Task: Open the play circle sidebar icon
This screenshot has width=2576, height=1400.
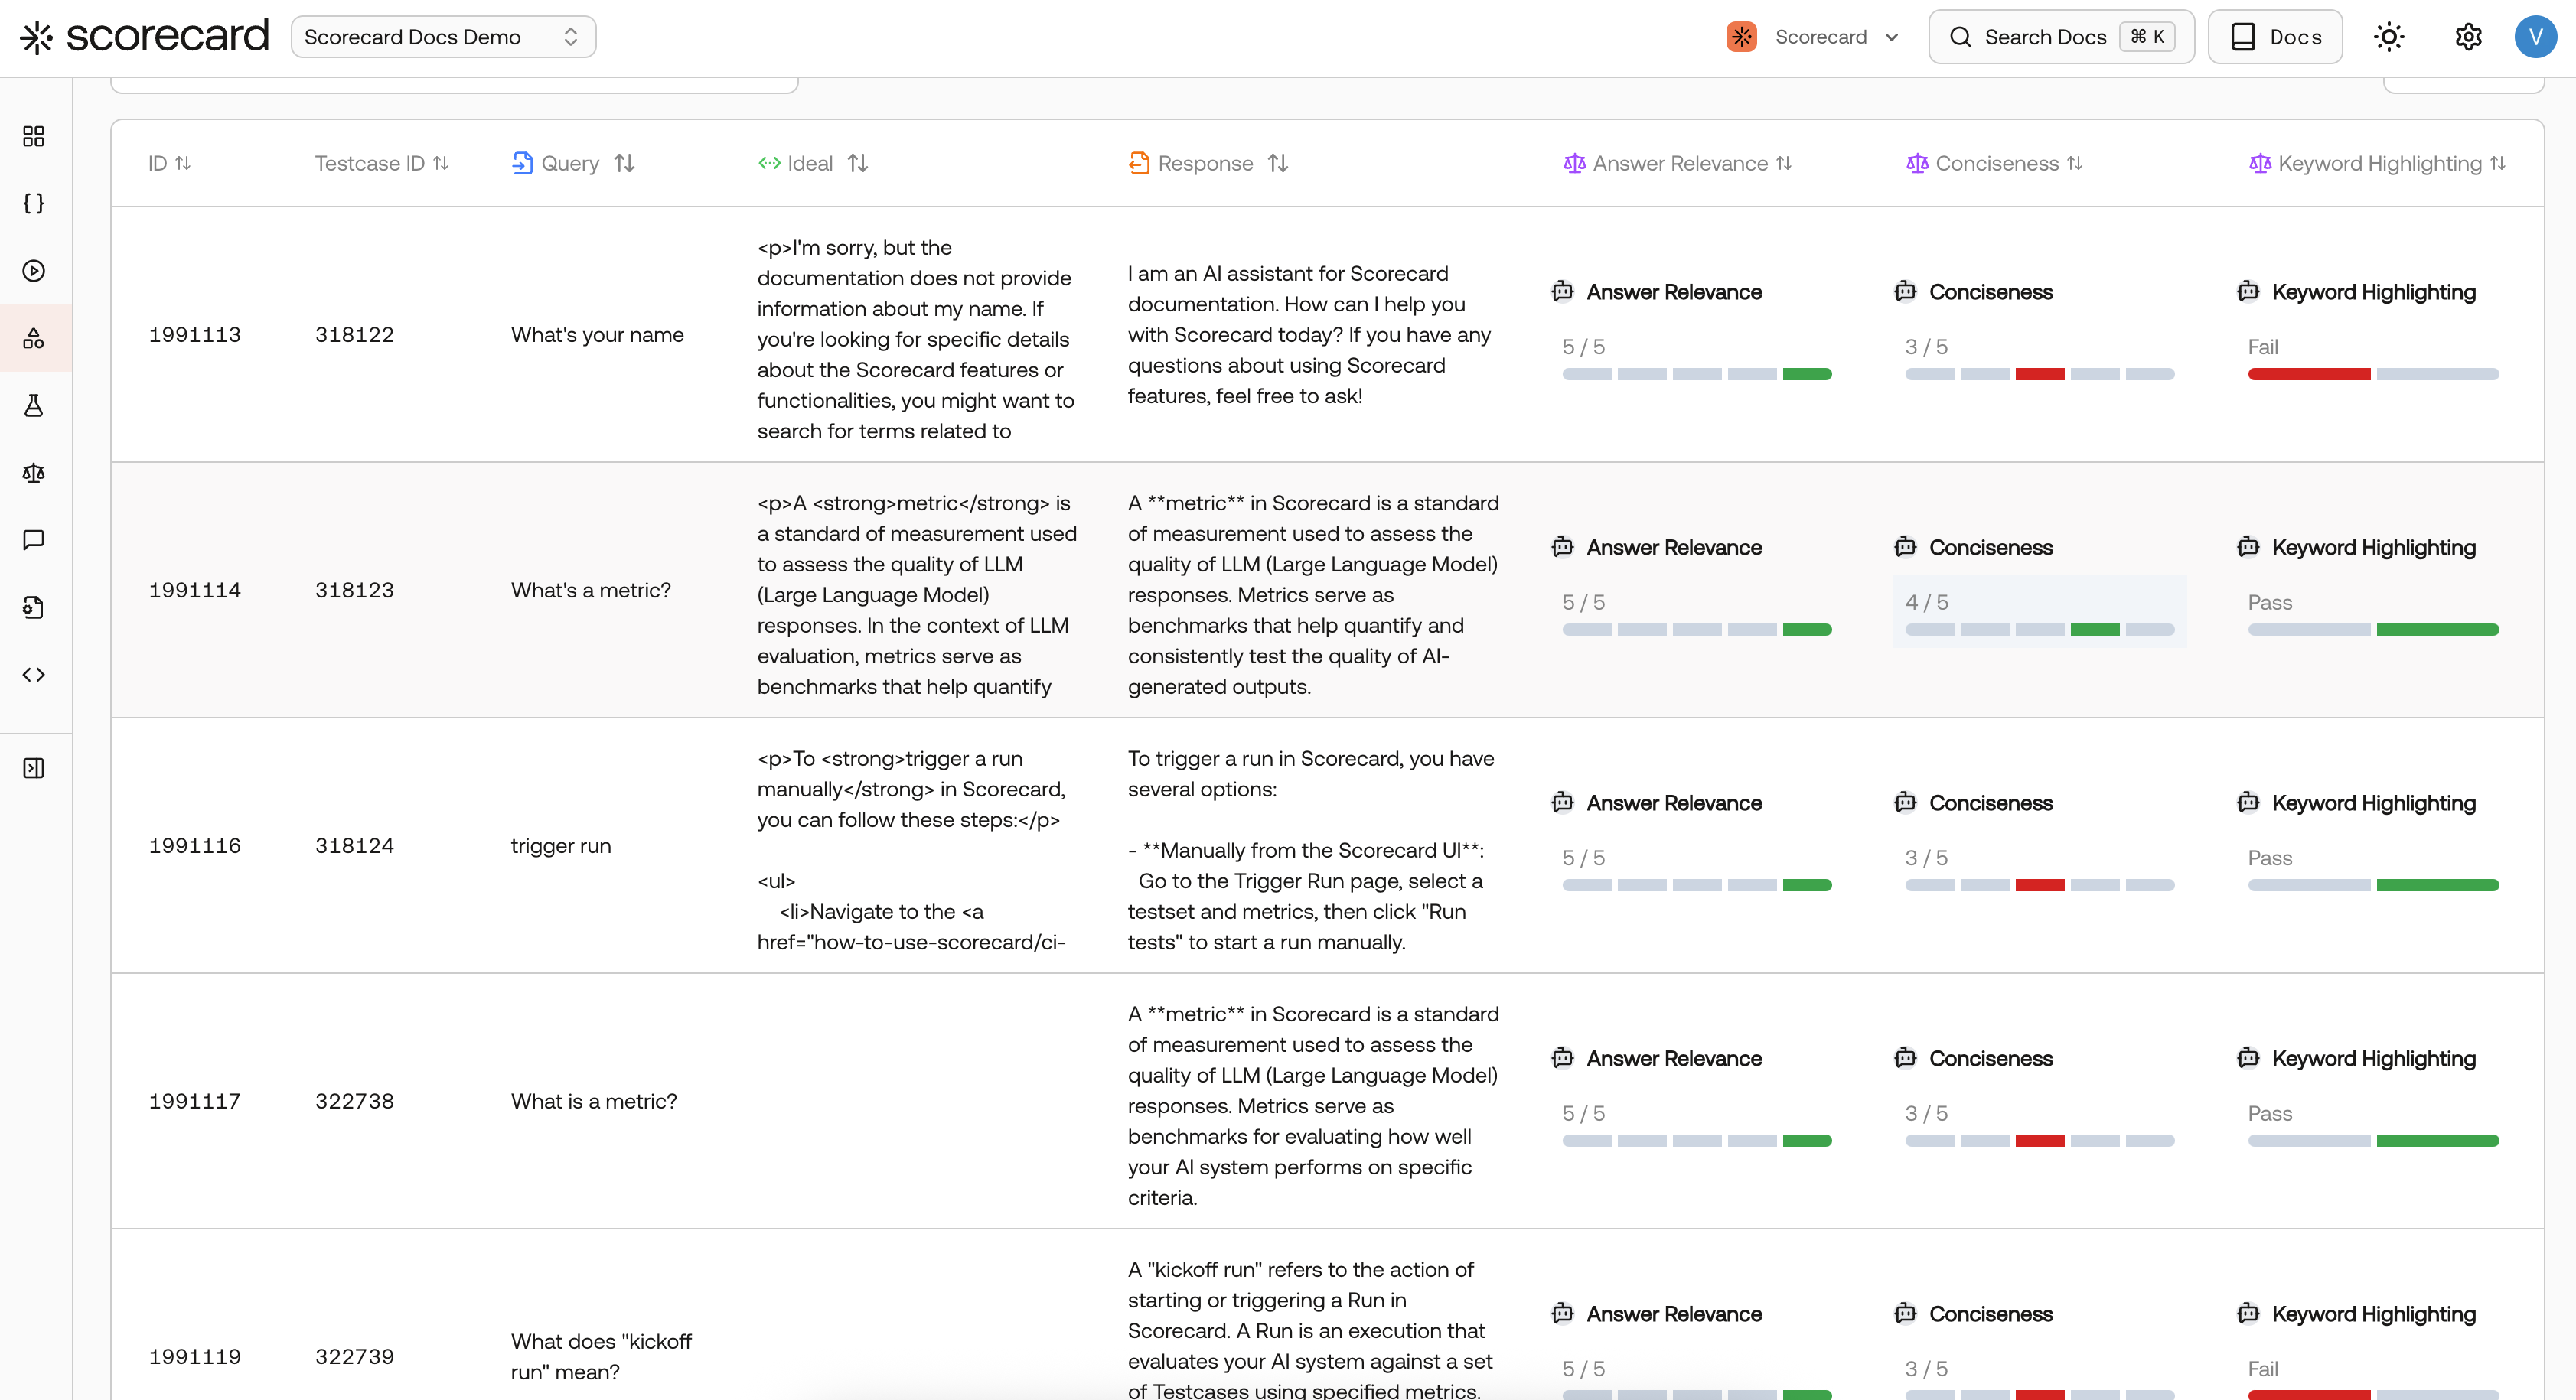Action: (x=34, y=270)
